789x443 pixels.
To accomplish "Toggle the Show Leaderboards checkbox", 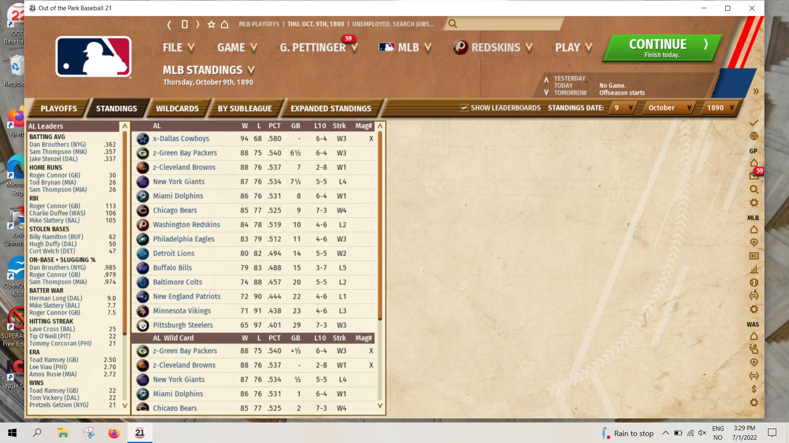I will pos(464,108).
